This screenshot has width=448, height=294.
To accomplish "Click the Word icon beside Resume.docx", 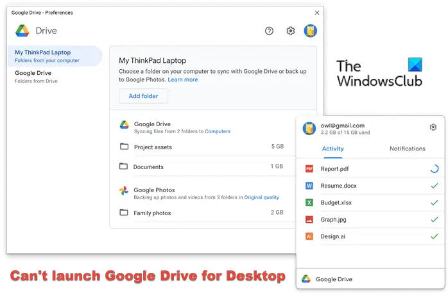I will coord(309,186).
